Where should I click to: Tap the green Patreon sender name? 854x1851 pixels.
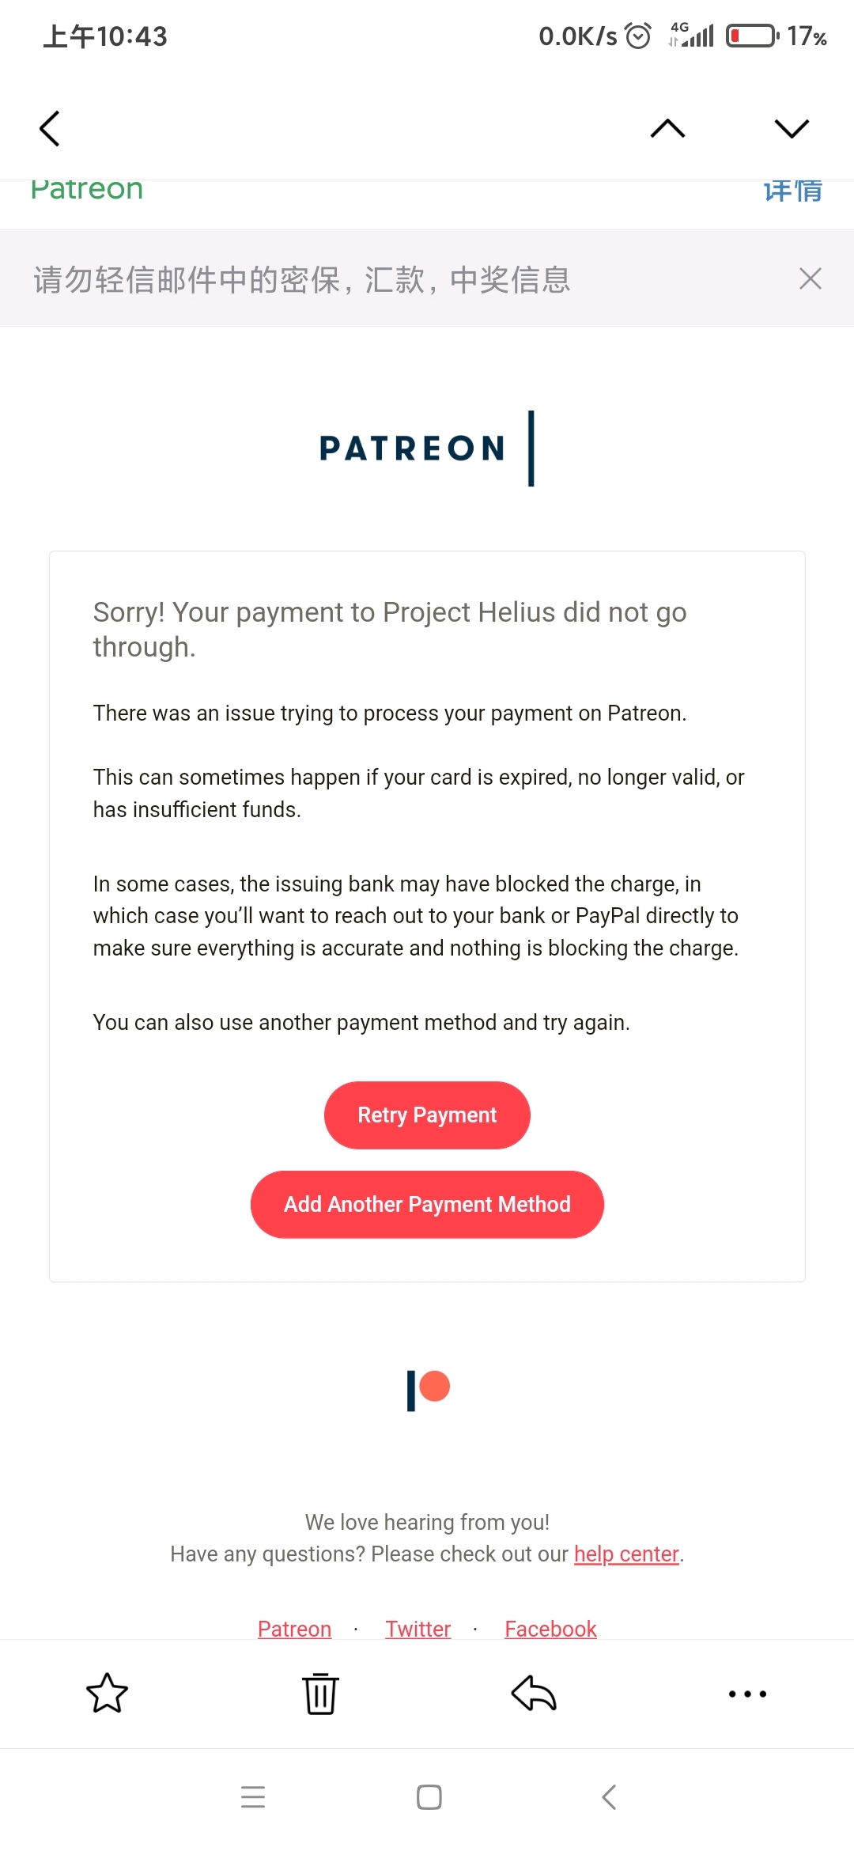pos(87,191)
